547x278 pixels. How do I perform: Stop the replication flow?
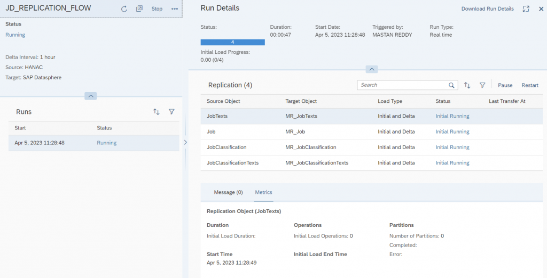(157, 9)
